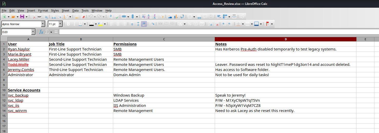379x133 pixels.
Task: Sort column in ascending order
Action: point(149,17)
